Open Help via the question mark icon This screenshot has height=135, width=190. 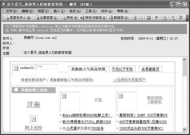click(x=180, y=18)
